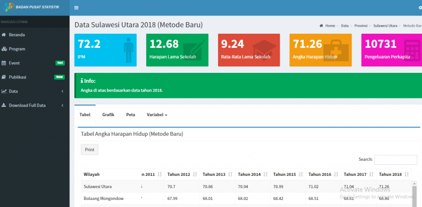Sort by Tahun 2015 column arrows

(x=301, y=174)
